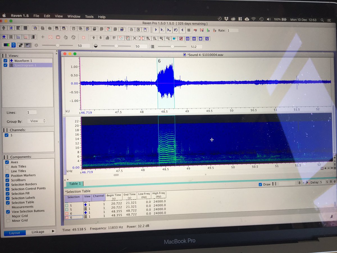The height and width of the screenshot is (253, 337).
Task: Click the Lines number field
Action: point(32,112)
